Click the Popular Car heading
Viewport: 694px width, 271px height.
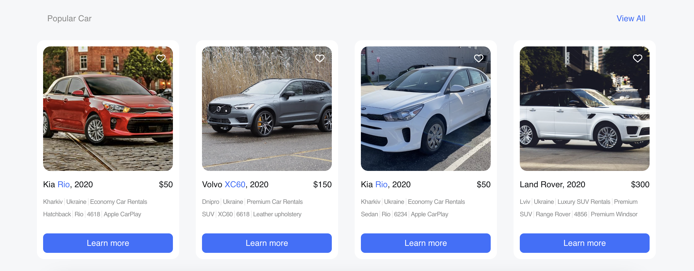pos(69,18)
